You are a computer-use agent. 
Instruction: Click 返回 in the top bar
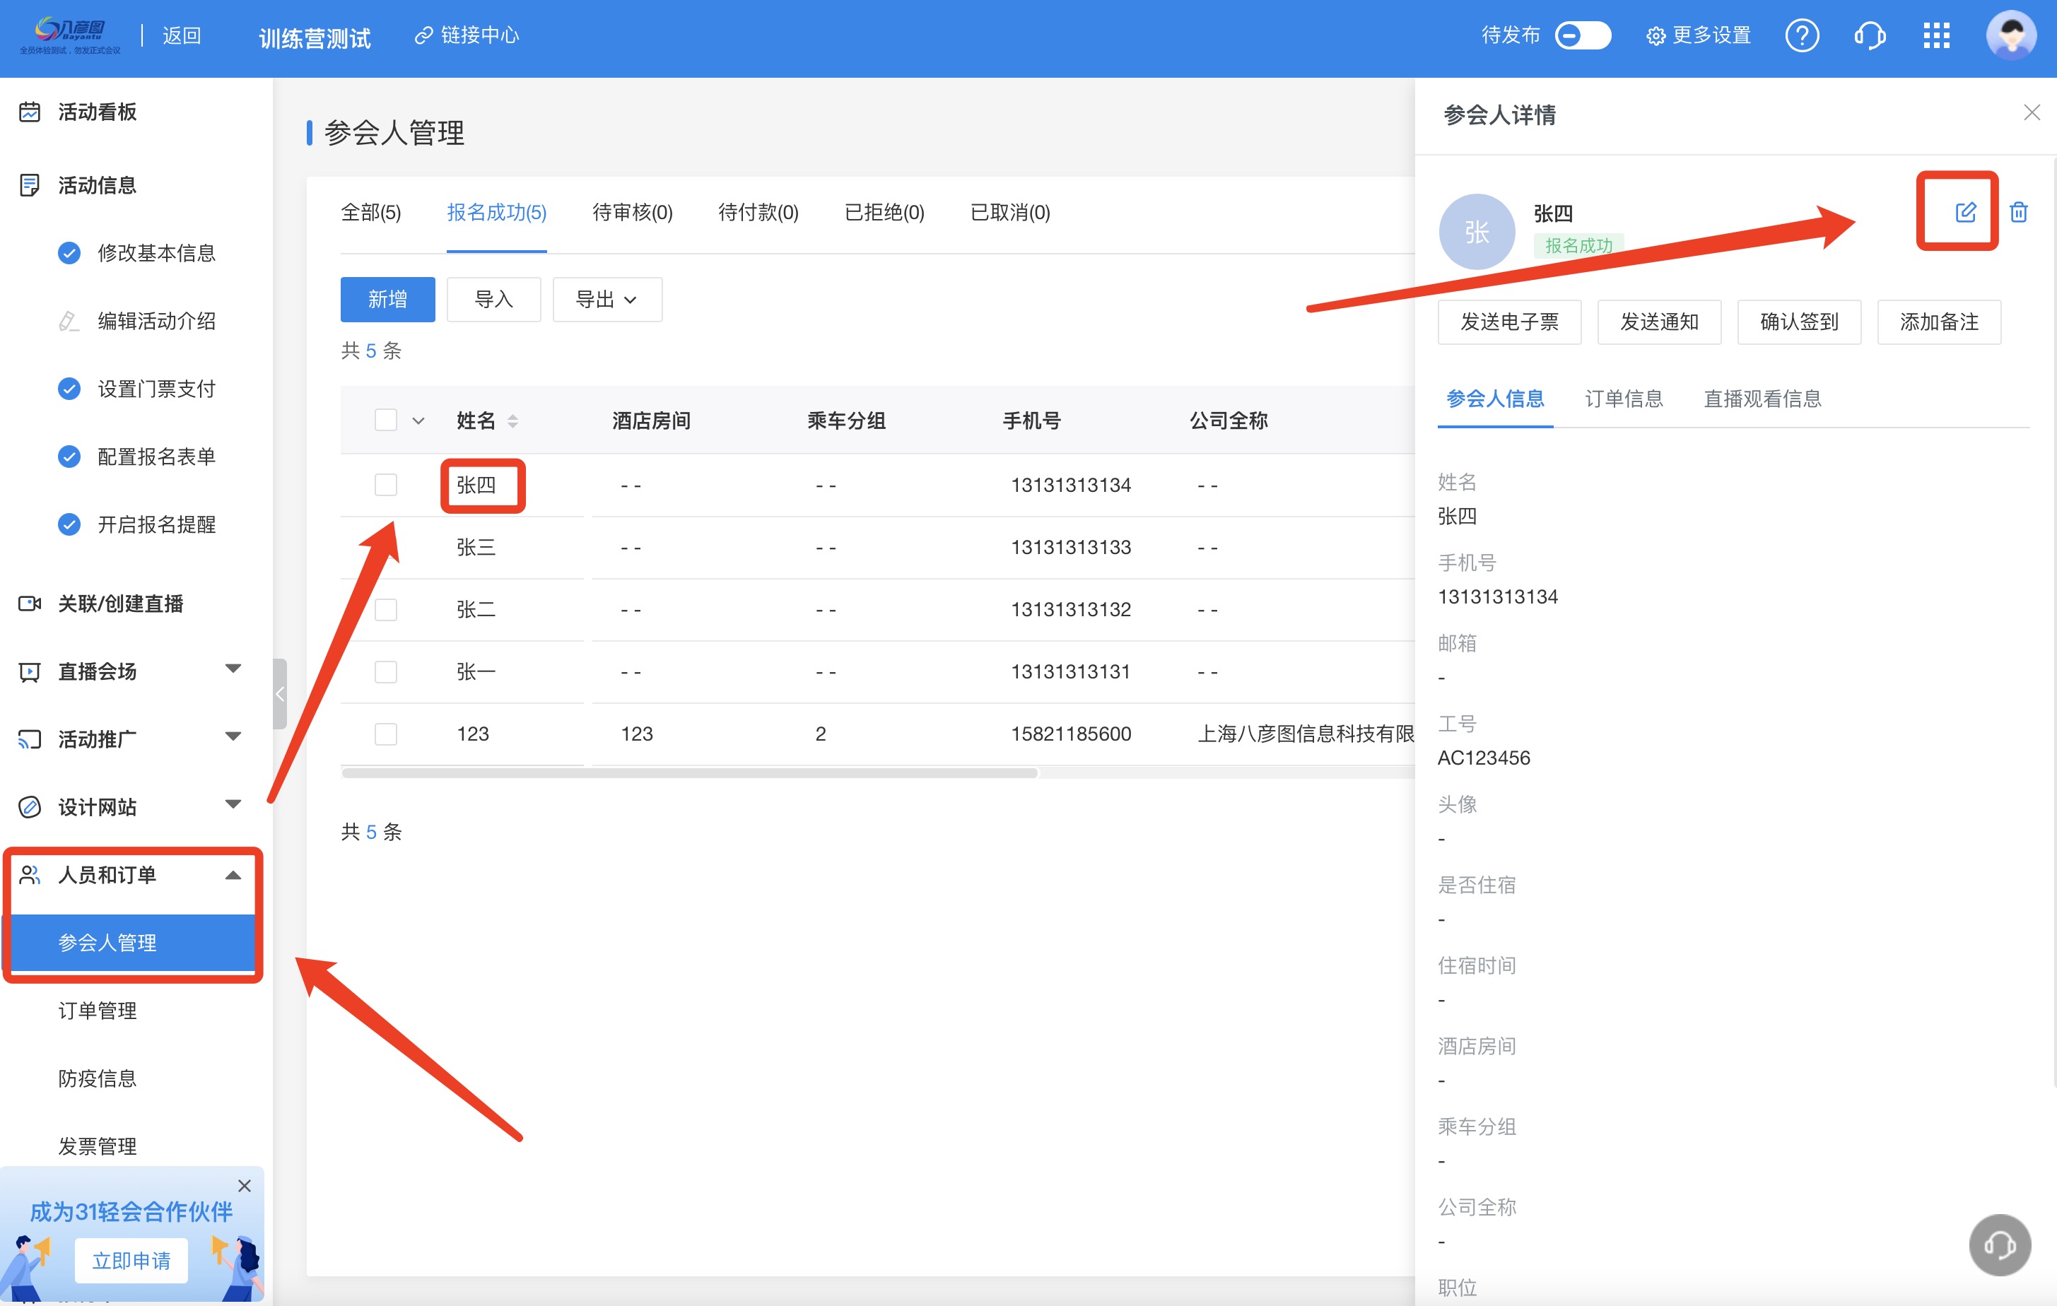point(181,36)
